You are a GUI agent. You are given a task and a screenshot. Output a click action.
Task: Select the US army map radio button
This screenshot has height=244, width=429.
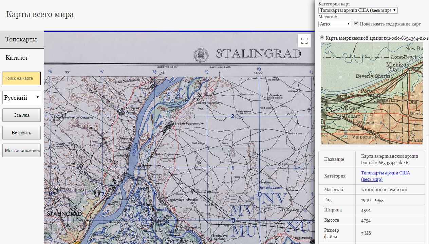tap(322, 38)
